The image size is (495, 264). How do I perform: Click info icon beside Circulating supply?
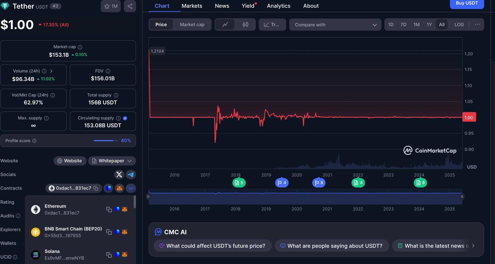click(118, 118)
